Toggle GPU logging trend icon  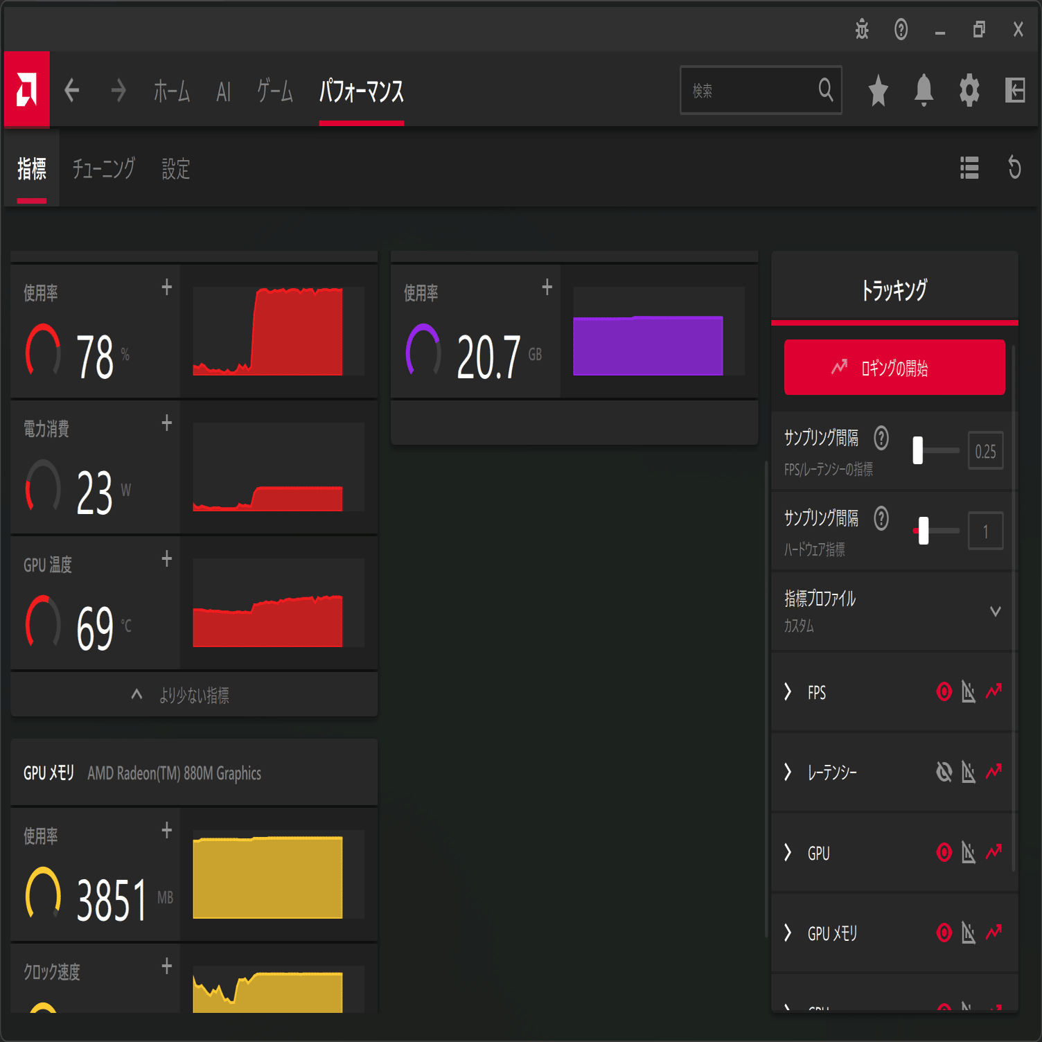tap(994, 851)
